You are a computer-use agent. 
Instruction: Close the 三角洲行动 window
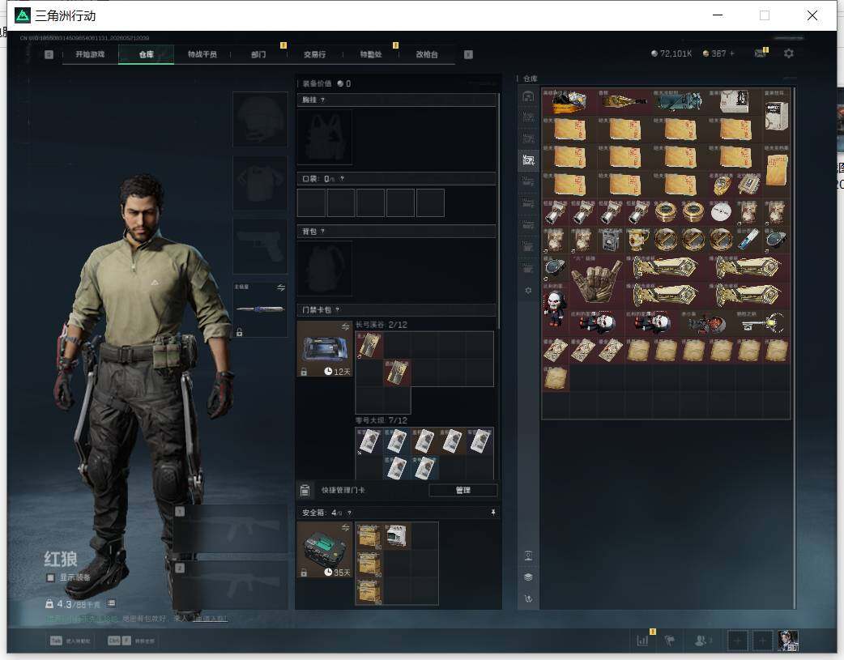[812, 15]
